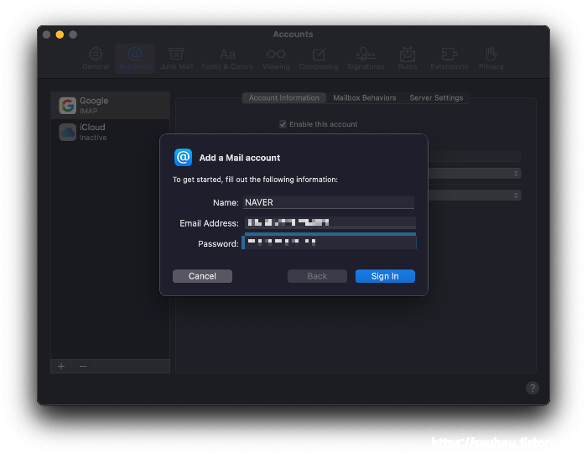This screenshot has width=587, height=454.
Task: Open the Viewing preferences pane
Action: (x=276, y=59)
